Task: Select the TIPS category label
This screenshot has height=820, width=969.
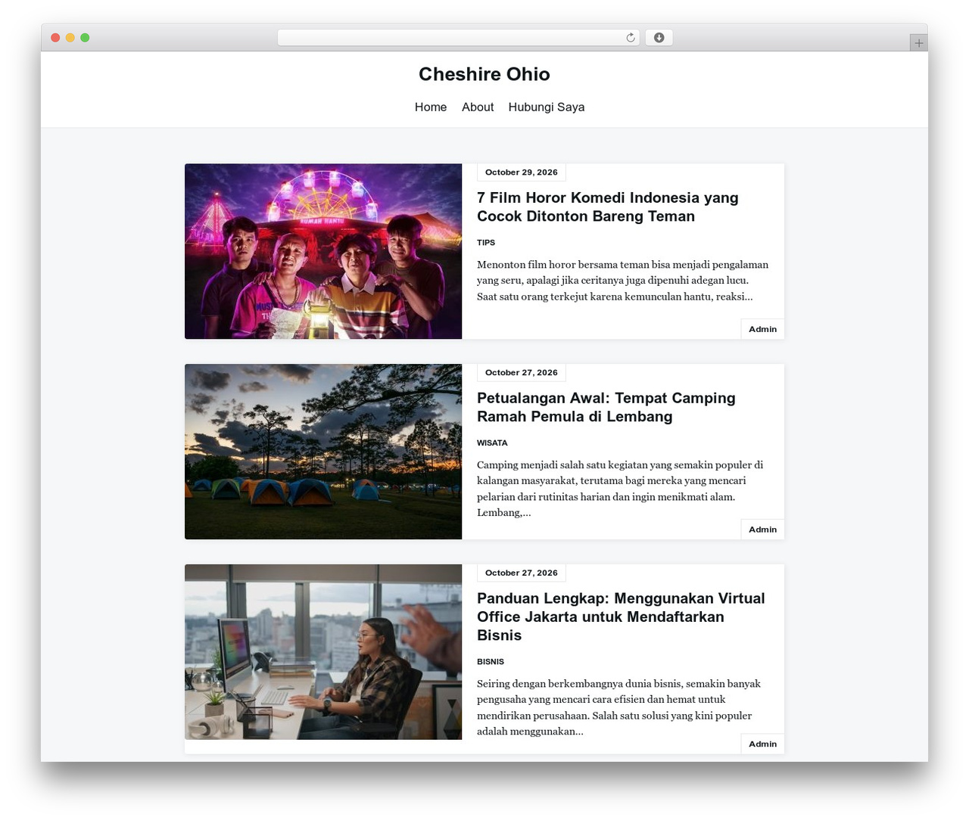Action: click(486, 243)
